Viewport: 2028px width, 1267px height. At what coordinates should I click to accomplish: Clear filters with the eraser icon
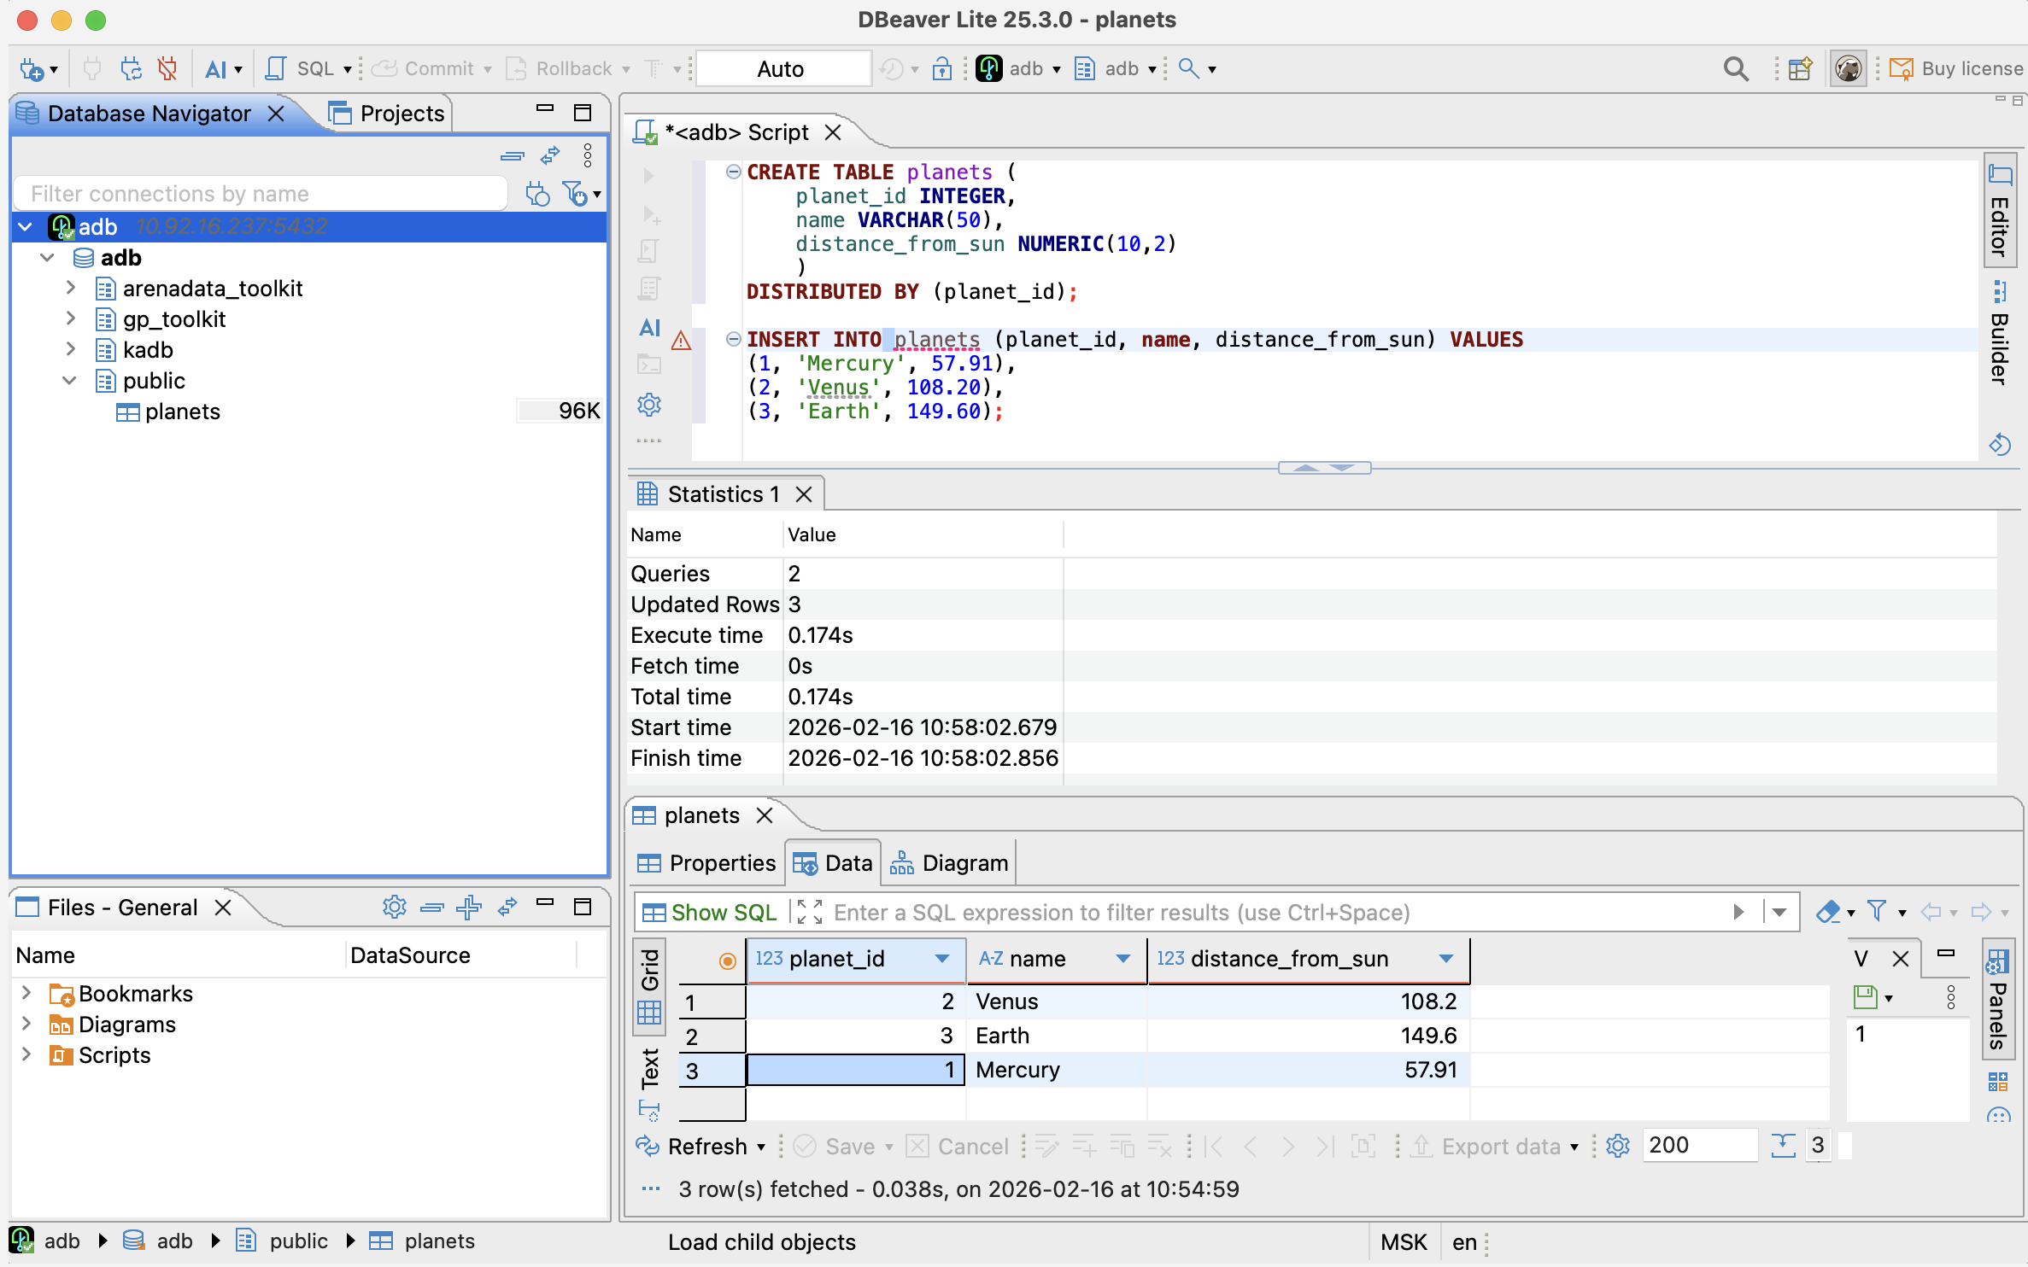[x=1830, y=912]
